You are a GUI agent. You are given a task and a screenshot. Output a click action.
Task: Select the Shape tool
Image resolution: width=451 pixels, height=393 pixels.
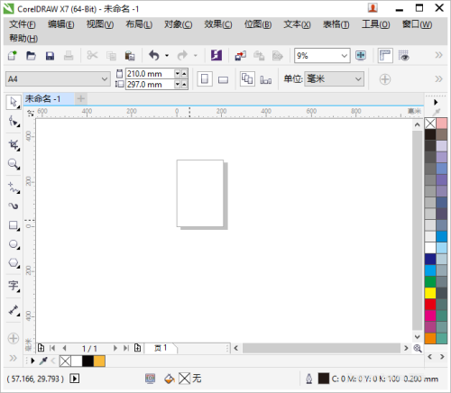[x=14, y=122]
